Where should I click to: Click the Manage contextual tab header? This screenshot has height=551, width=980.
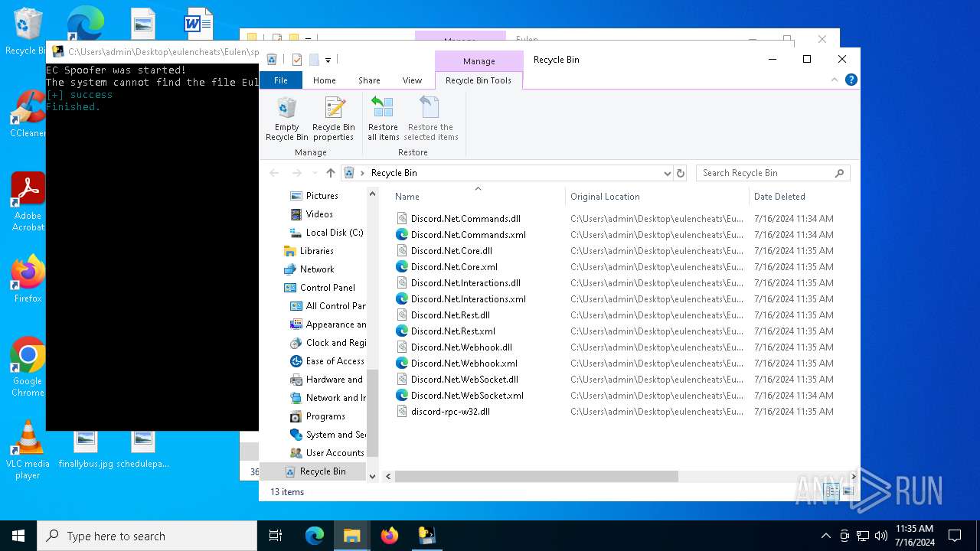(x=479, y=61)
